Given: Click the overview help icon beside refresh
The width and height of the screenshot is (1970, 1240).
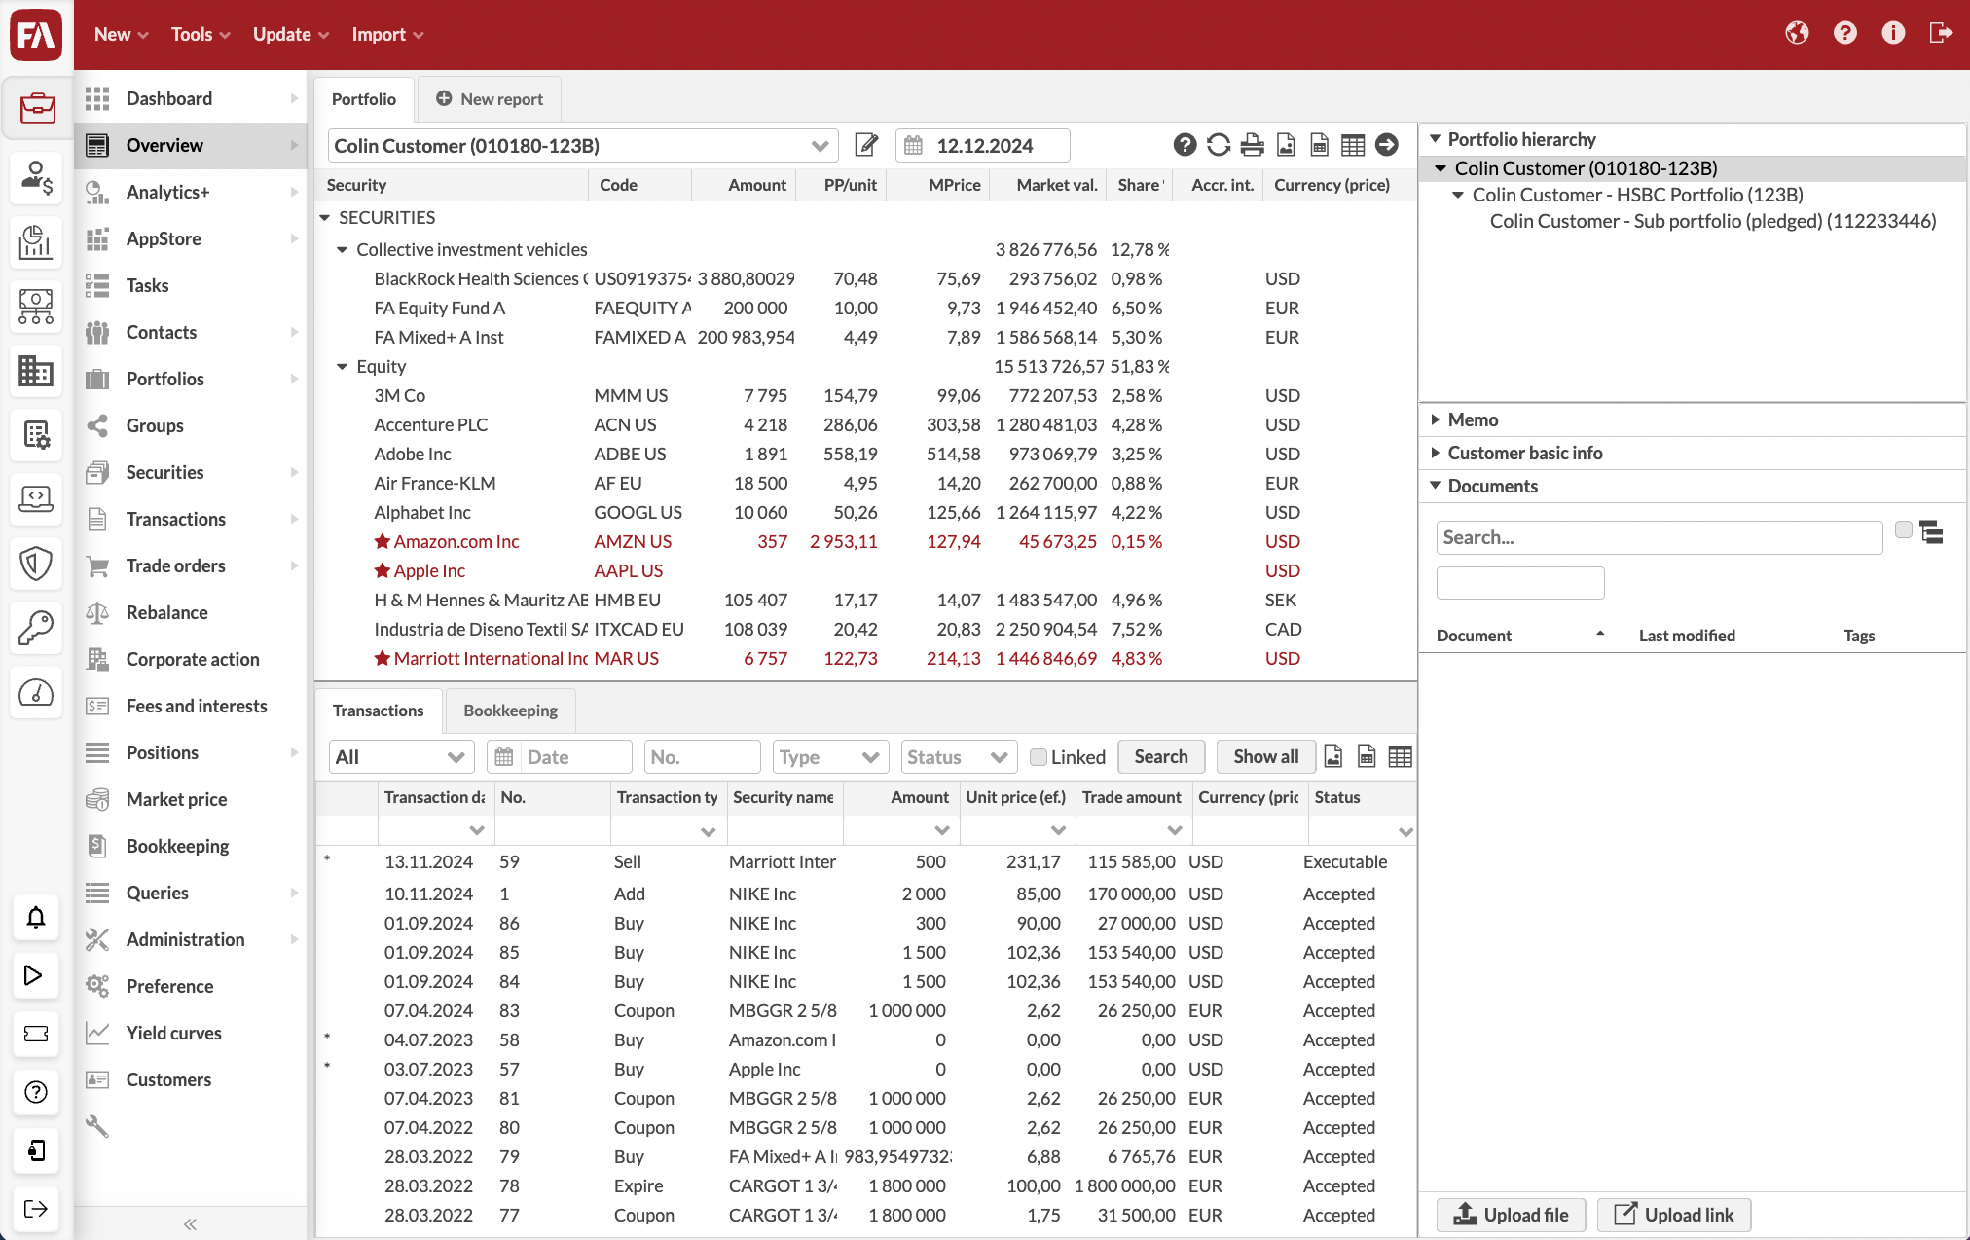Looking at the screenshot, I should click(1185, 145).
